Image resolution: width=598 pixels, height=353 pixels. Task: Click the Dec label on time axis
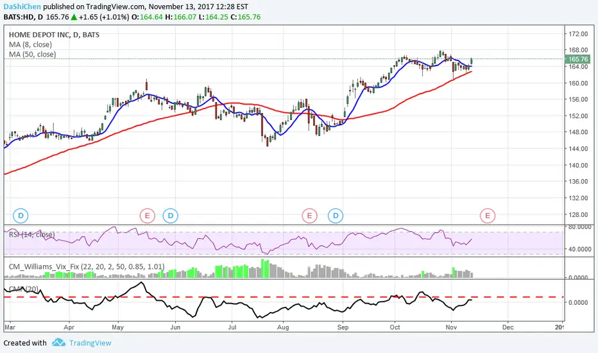508,327
